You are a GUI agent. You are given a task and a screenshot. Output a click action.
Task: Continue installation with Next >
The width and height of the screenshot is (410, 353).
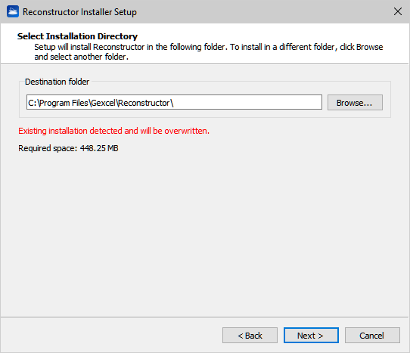point(311,335)
